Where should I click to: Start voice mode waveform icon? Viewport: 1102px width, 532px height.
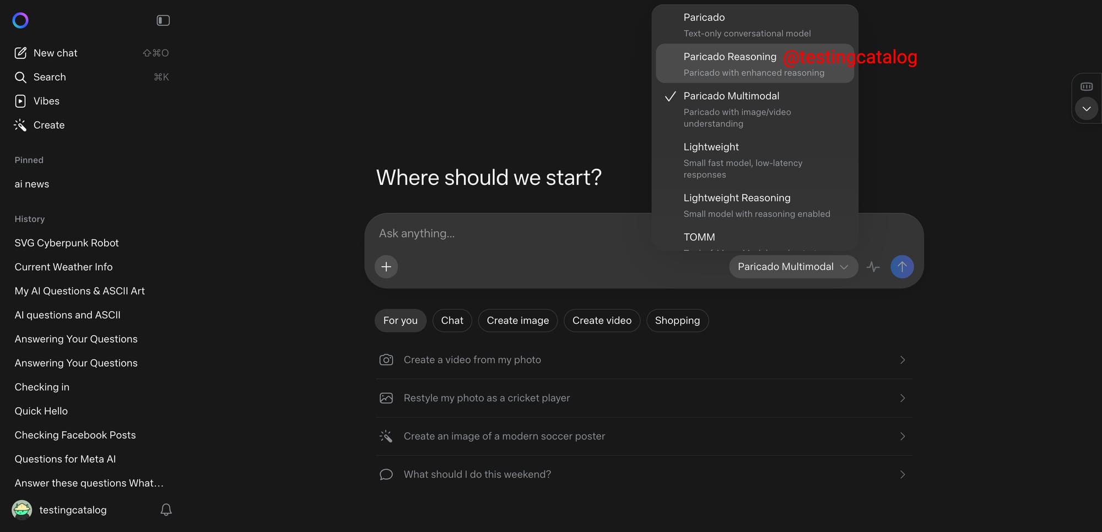pyautogui.click(x=873, y=267)
